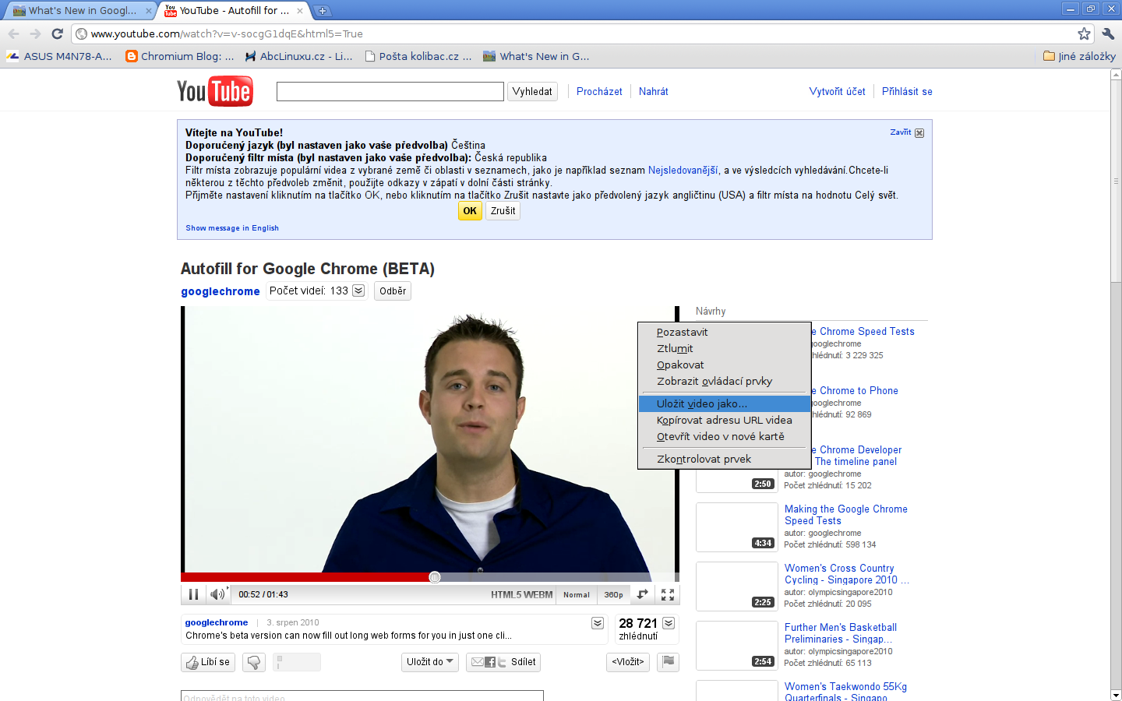
Task: Click YouTube search input field
Action: tap(390, 91)
